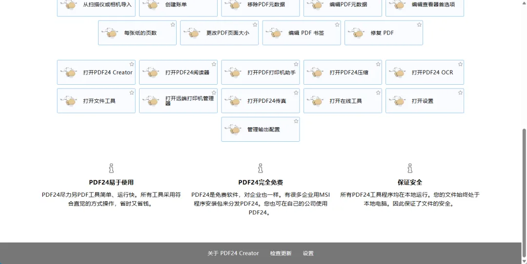Click sheep icon on 打开PDF24 OCR tile
This screenshot has width=527, height=264.
(398, 73)
